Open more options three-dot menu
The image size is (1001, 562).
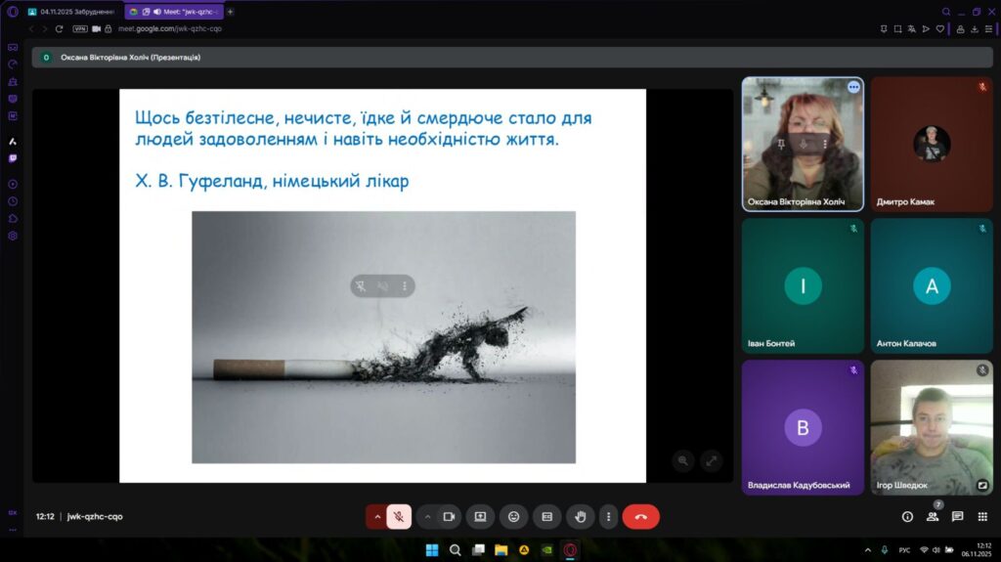click(608, 516)
